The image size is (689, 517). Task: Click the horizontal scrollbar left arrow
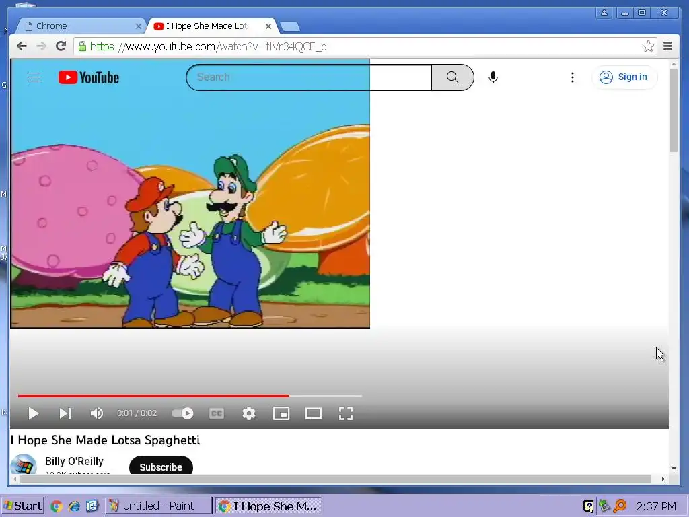click(x=15, y=479)
